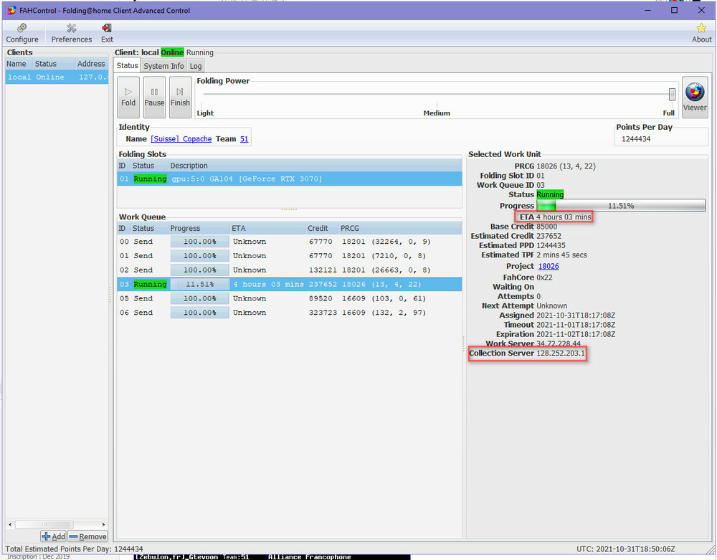This screenshot has width=717, height=560.
Task: Switch to the Status tab
Action: (x=127, y=65)
